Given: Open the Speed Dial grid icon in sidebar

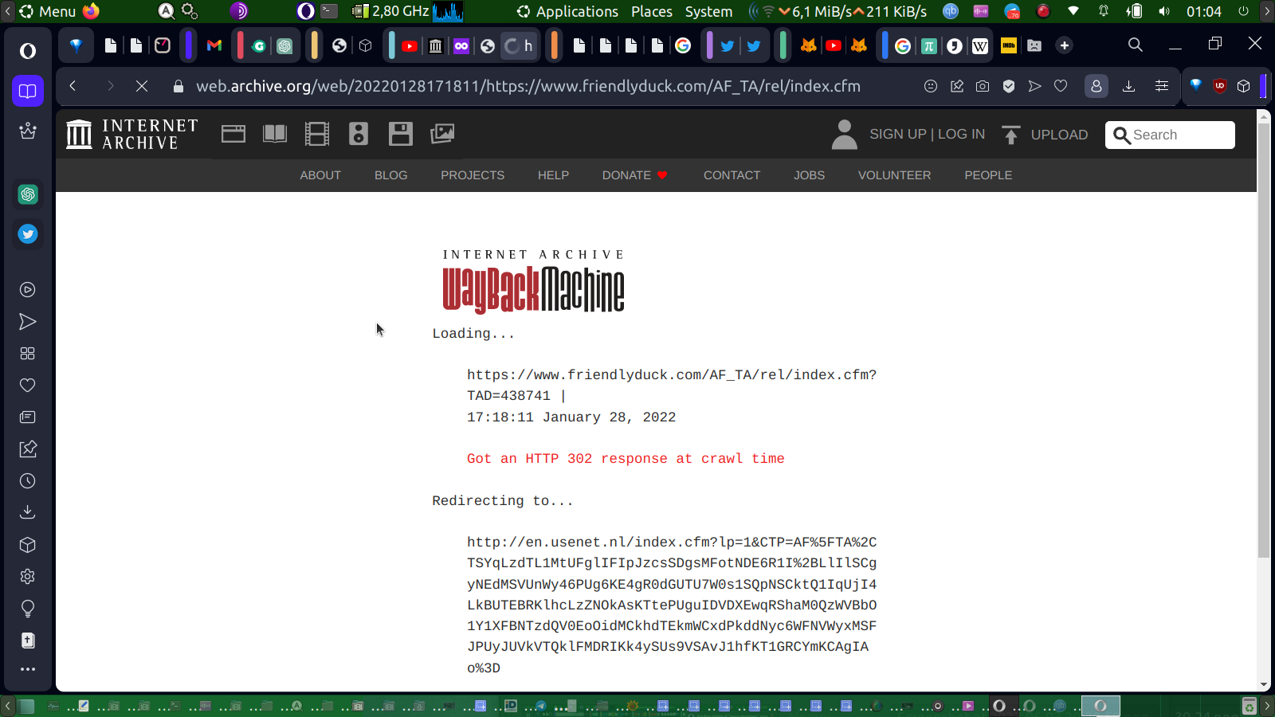Looking at the screenshot, I should click(x=28, y=354).
